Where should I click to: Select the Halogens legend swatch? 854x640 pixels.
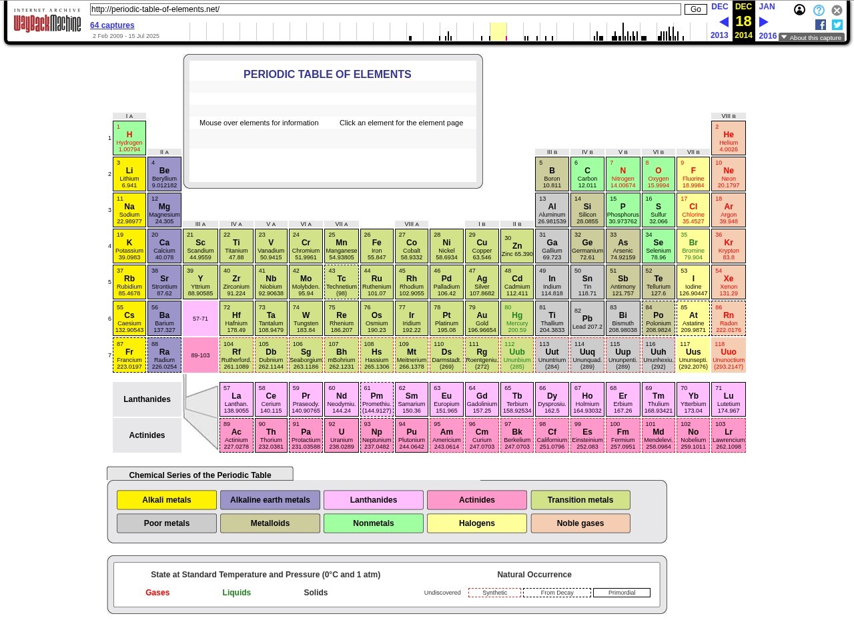[477, 523]
